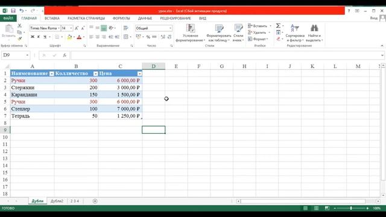Adjust the zoom slider in the status bar
This screenshot has width=386, height=217.
[351, 208]
